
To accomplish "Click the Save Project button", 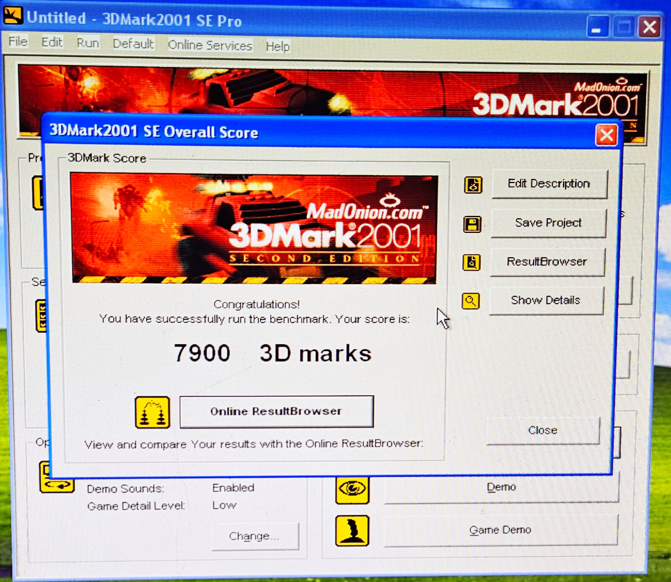I will [x=549, y=223].
